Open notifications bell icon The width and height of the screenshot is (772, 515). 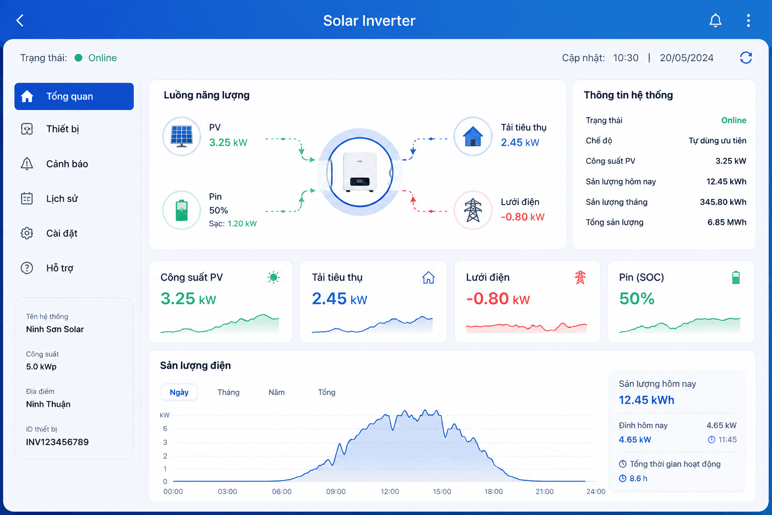(715, 21)
